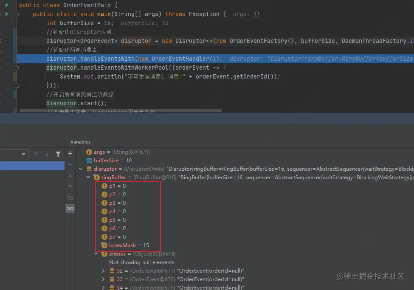
Task: Toggle the show watches glasses icon
Action: 70,208
